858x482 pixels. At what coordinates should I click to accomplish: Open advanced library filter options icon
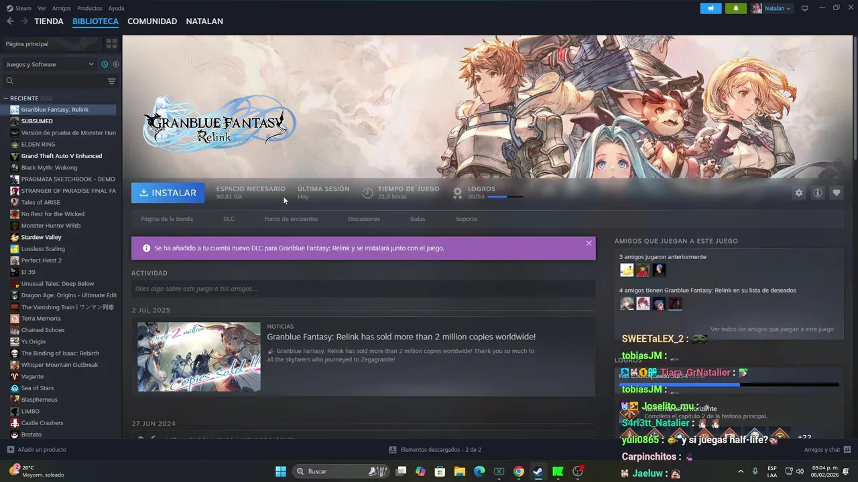[x=111, y=81]
